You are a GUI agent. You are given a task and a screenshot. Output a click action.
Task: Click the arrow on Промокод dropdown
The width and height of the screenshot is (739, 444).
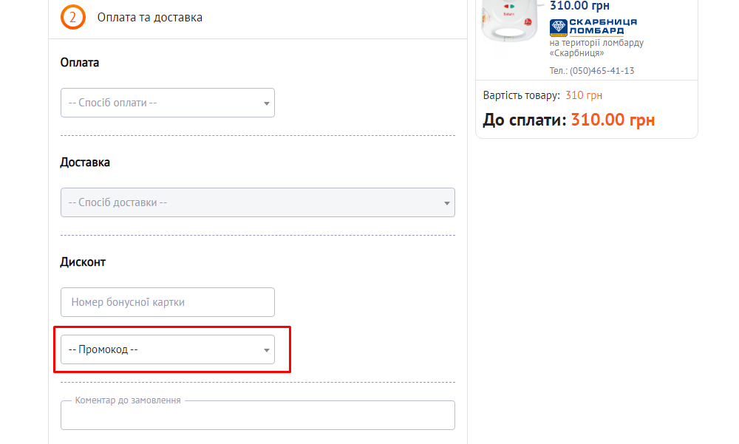266,350
